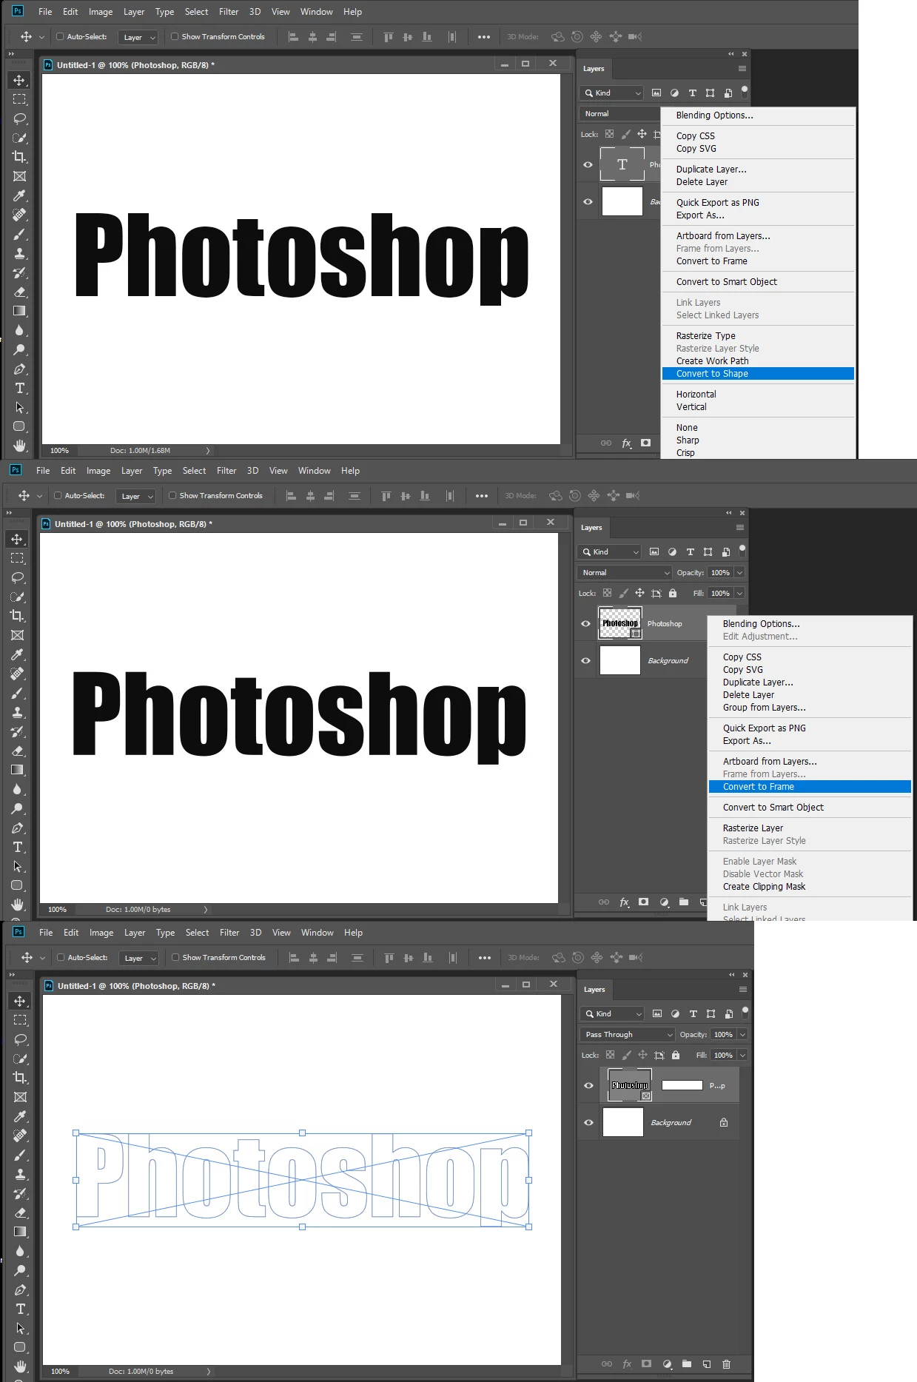Open the Filter menu in the top window
Screen dimensions: 917x1382
(229, 12)
